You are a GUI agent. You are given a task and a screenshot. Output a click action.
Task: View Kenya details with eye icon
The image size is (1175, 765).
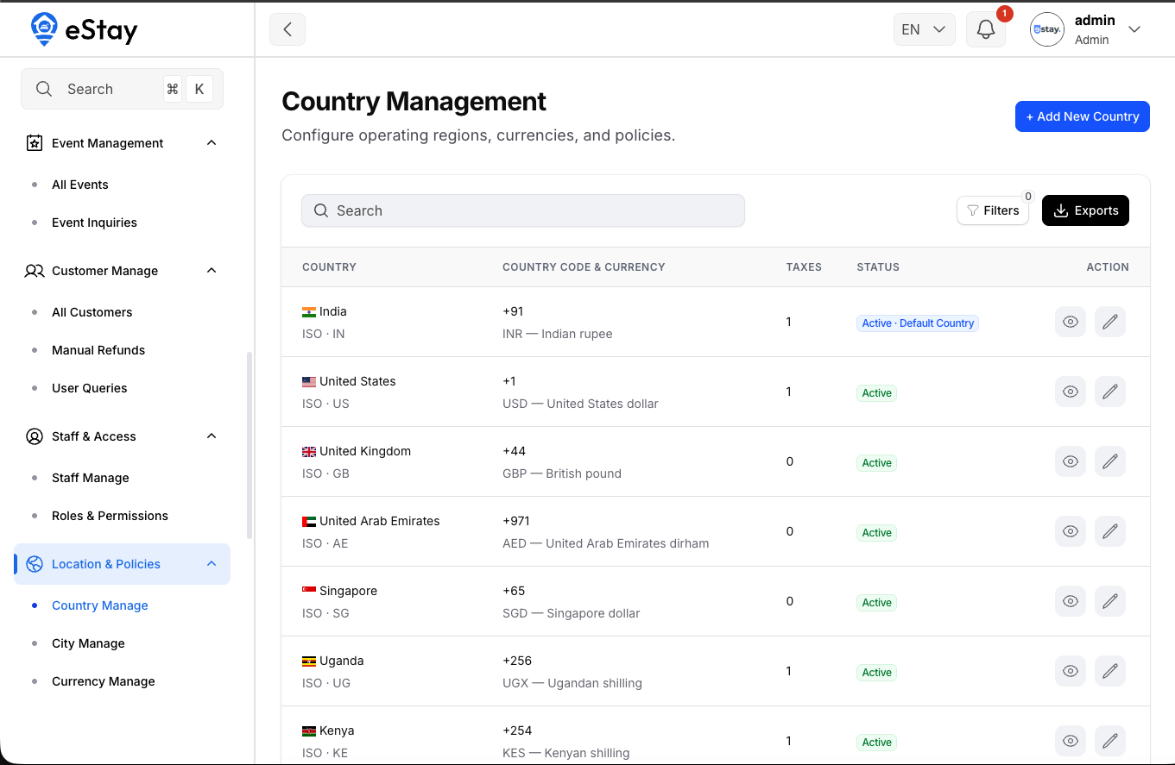[1071, 741]
